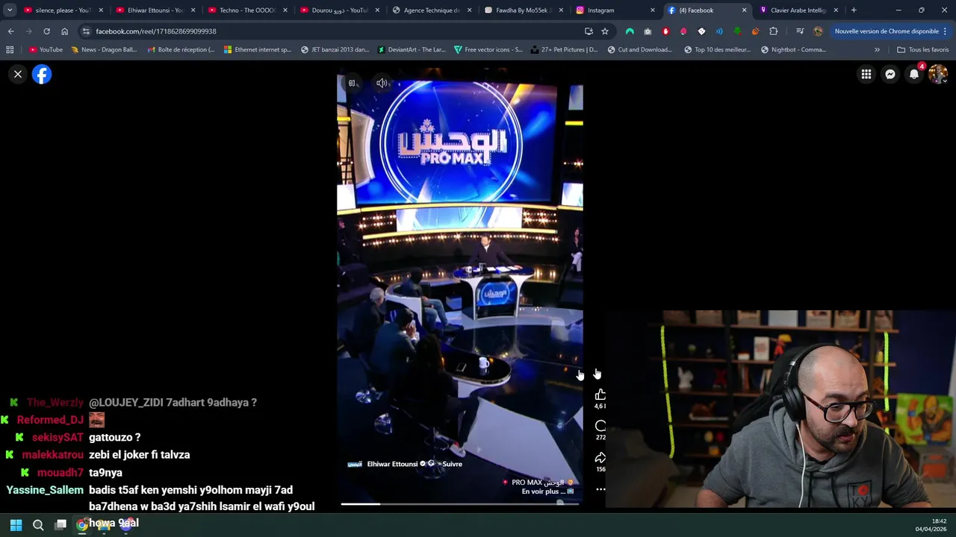Open the red hand blocker extension
The width and height of the screenshot is (956, 537).
coord(665,31)
